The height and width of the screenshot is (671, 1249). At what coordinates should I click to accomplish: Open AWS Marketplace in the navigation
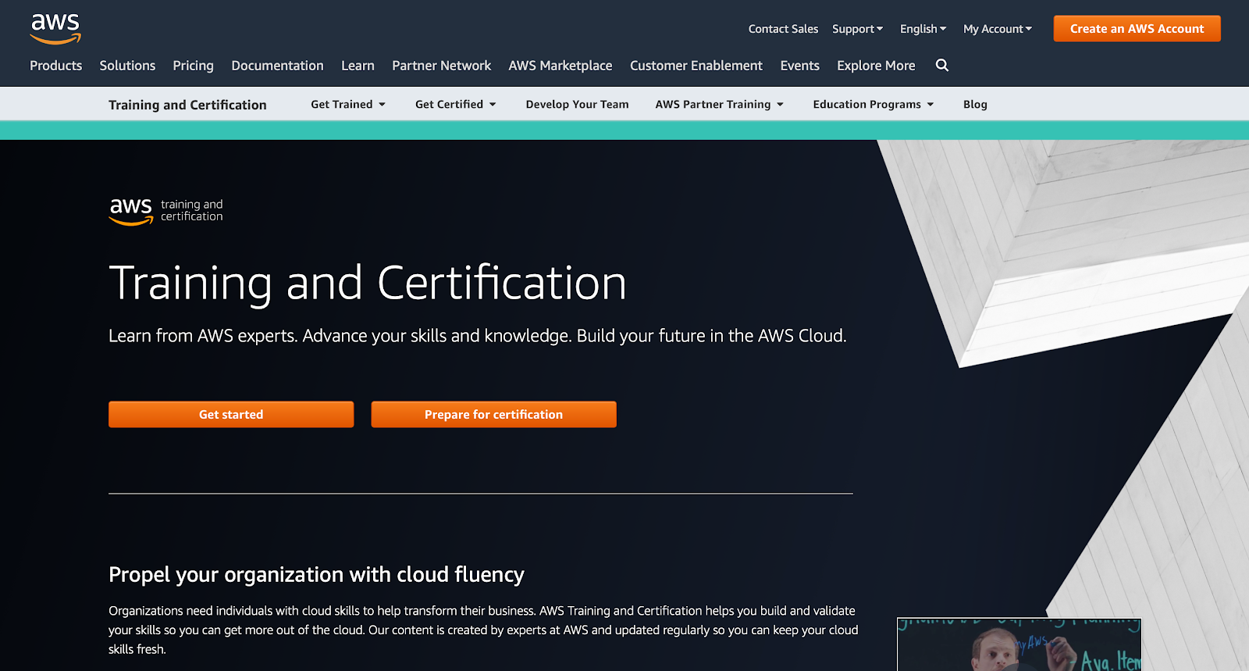pyautogui.click(x=560, y=66)
